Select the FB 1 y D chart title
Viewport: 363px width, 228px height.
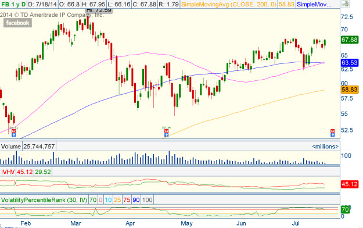point(13,4)
